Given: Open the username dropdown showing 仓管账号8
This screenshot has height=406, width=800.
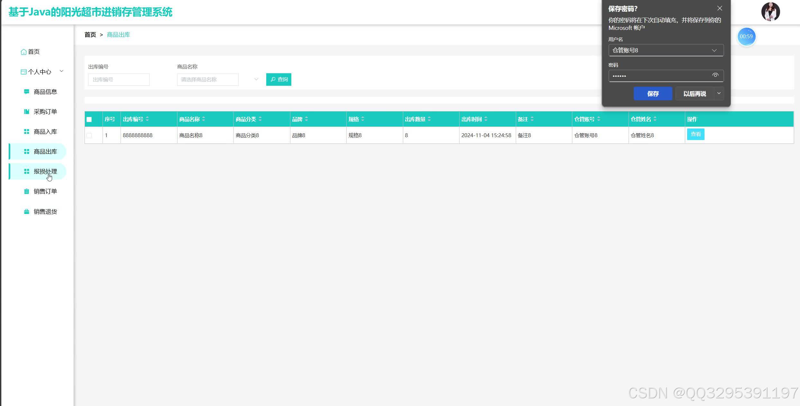Looking at the screenshot, I should click(x=666, y=50).
